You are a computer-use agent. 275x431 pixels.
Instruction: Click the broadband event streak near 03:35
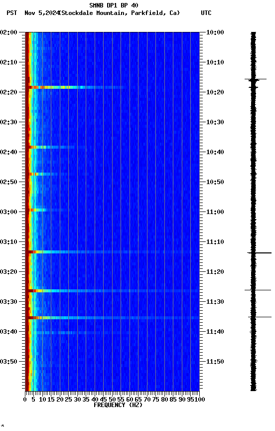112,318
